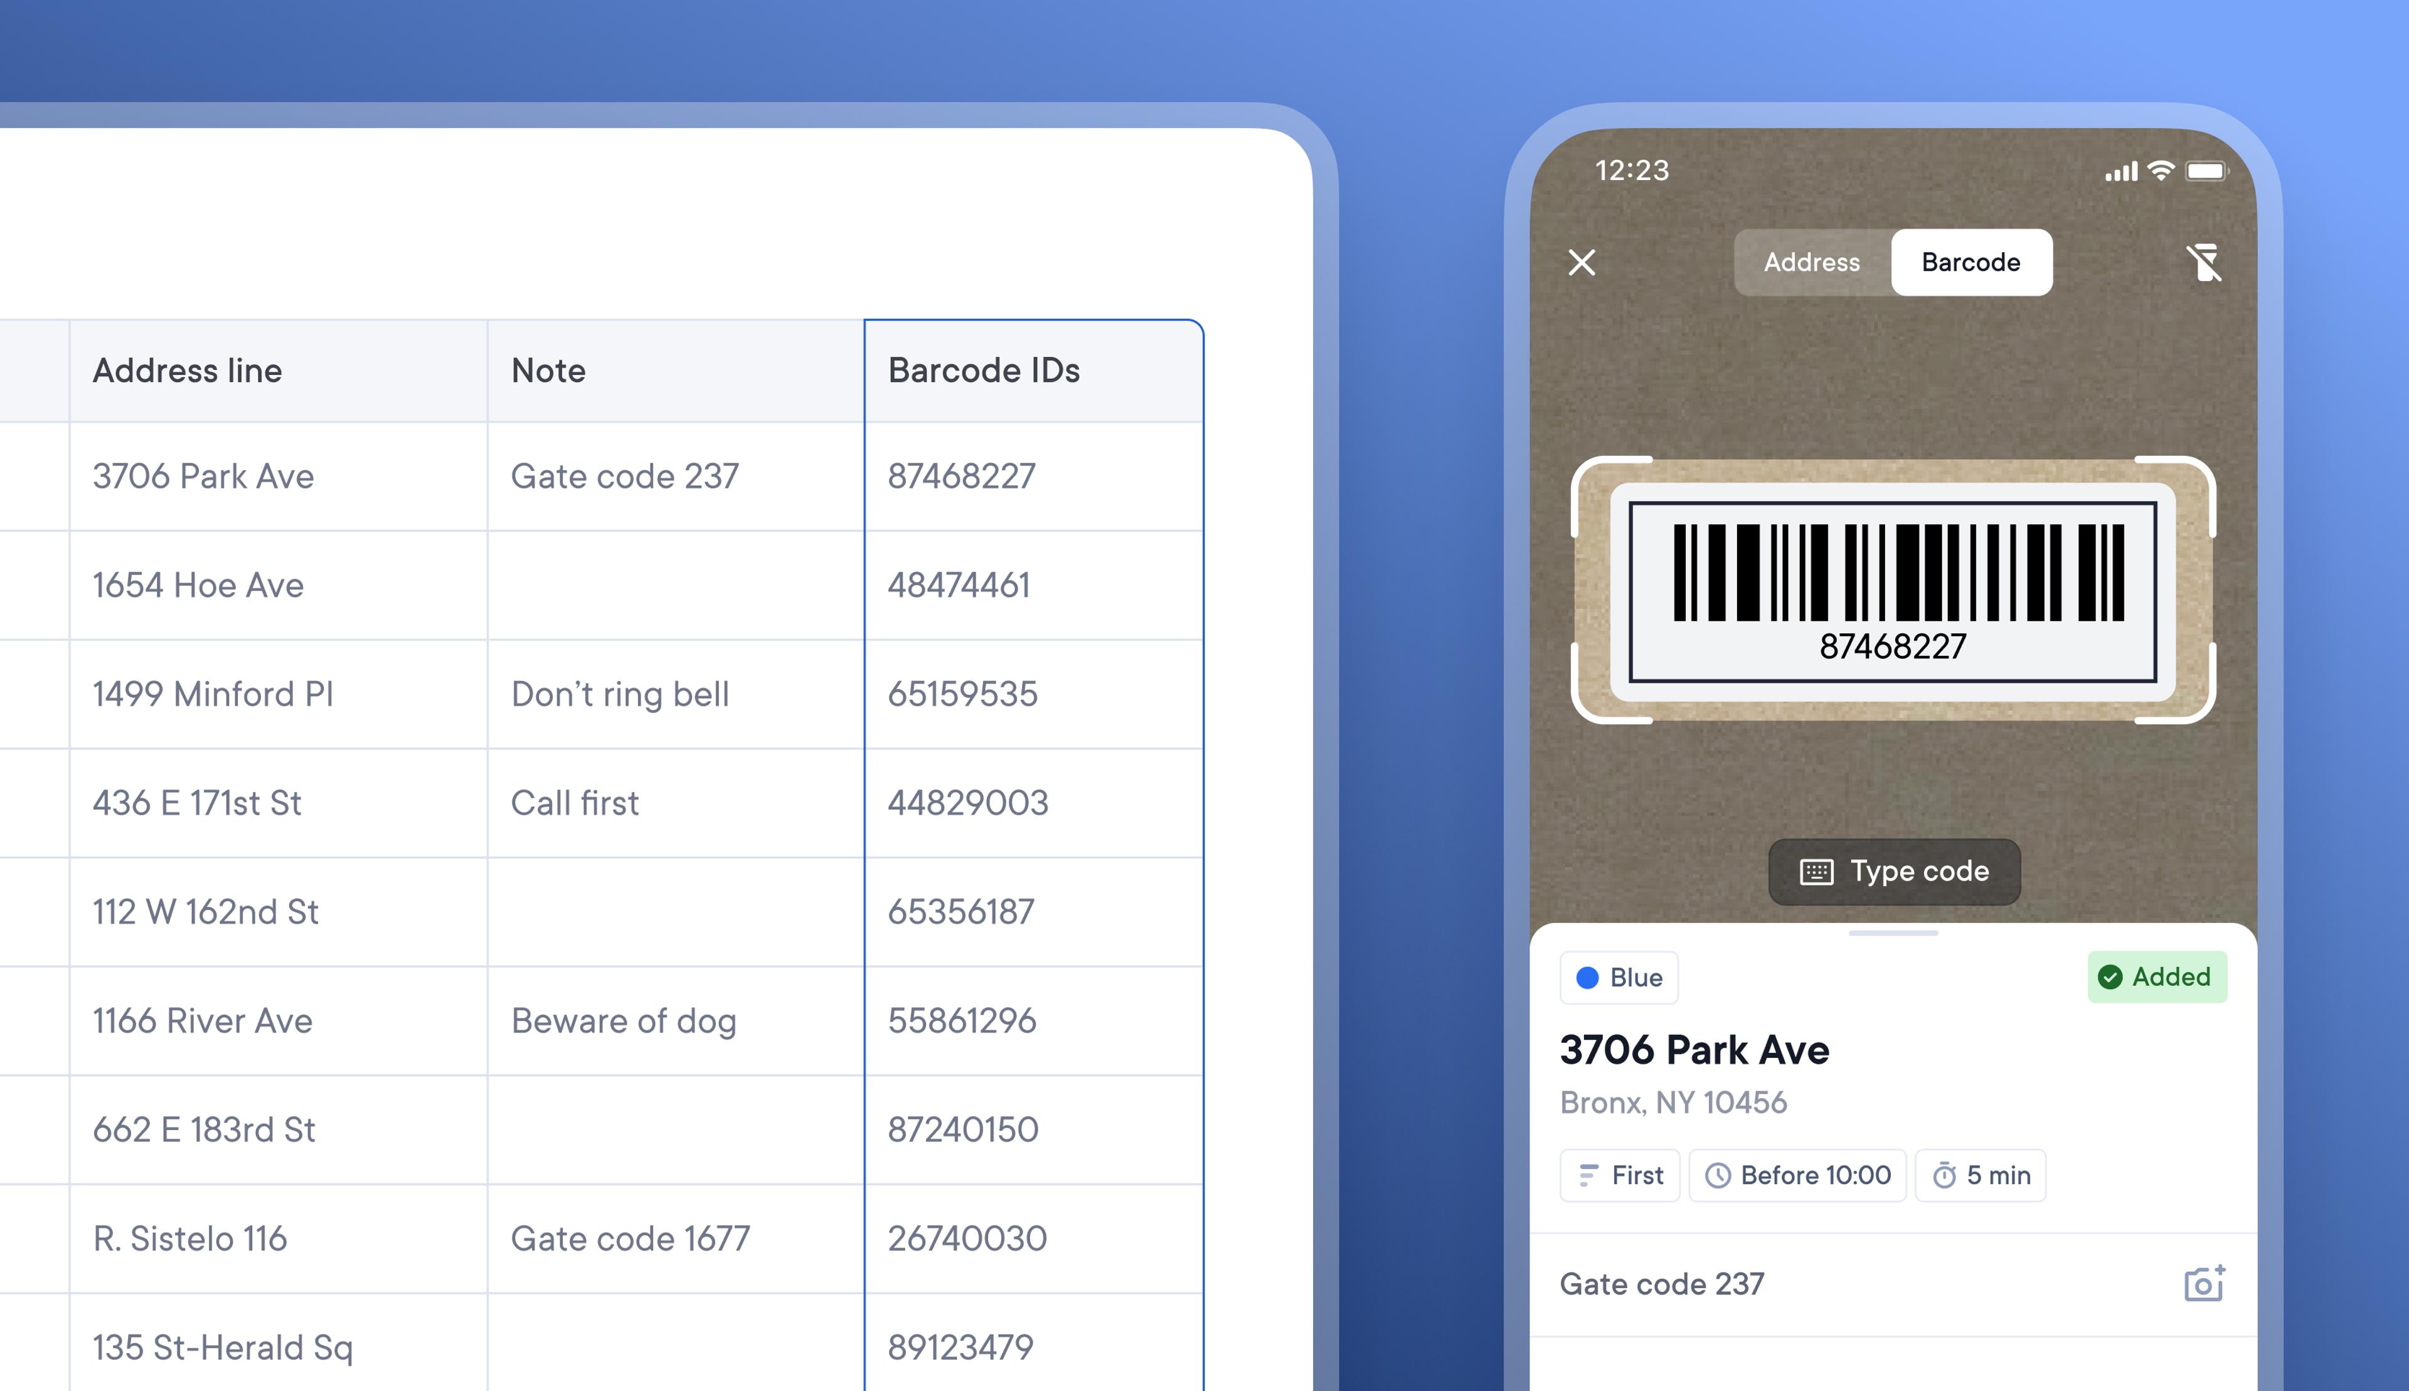The width and height of the screenshot is (2409, 1391).
Task: Click the add photo camera icon
Action: [2204, 1283]
